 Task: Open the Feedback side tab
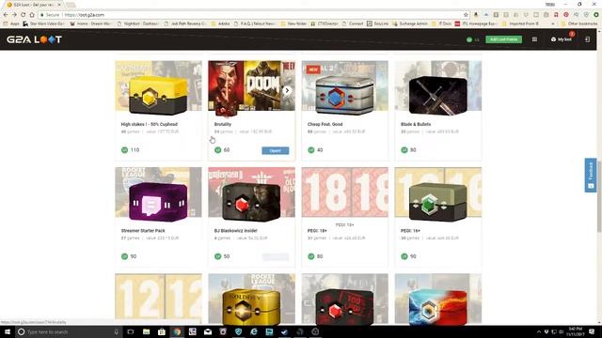[x=591, y=176]
